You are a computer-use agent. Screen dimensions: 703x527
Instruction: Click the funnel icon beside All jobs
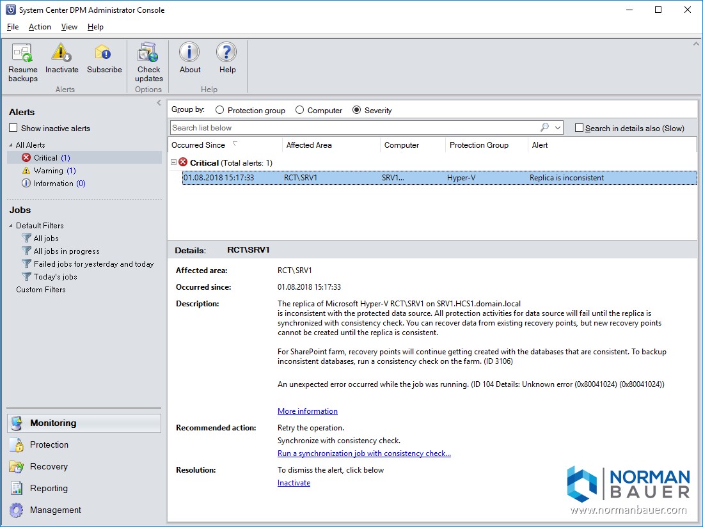pos(26,238)
